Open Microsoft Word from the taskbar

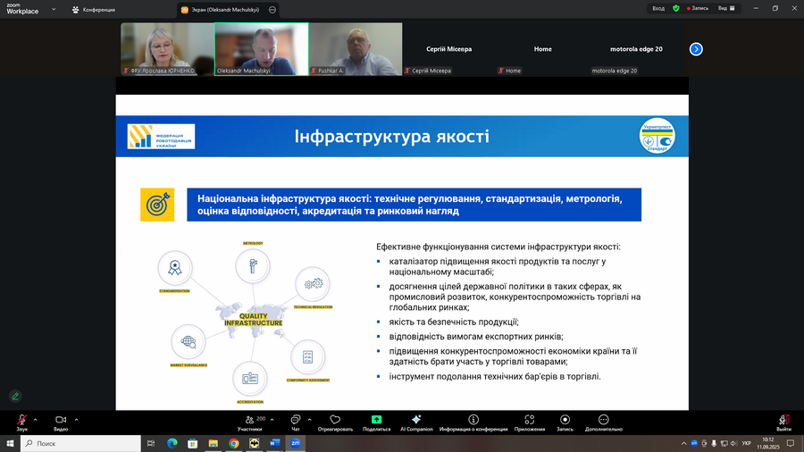pyautogui.click(x=275, y=443)
